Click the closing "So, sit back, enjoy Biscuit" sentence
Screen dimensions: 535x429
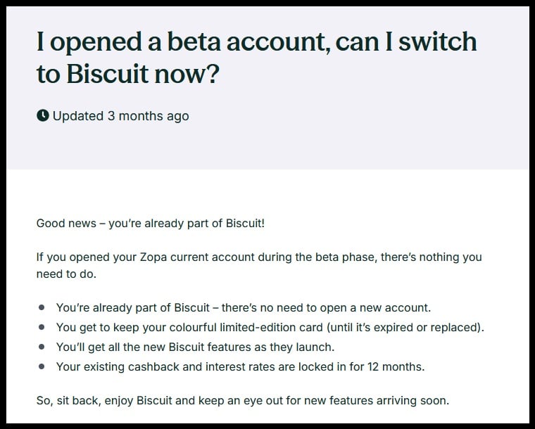click(242, 401)
